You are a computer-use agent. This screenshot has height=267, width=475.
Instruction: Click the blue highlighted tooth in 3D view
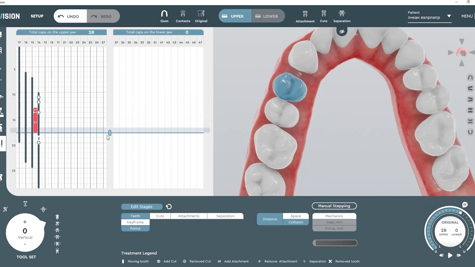[x=290, y=87]
